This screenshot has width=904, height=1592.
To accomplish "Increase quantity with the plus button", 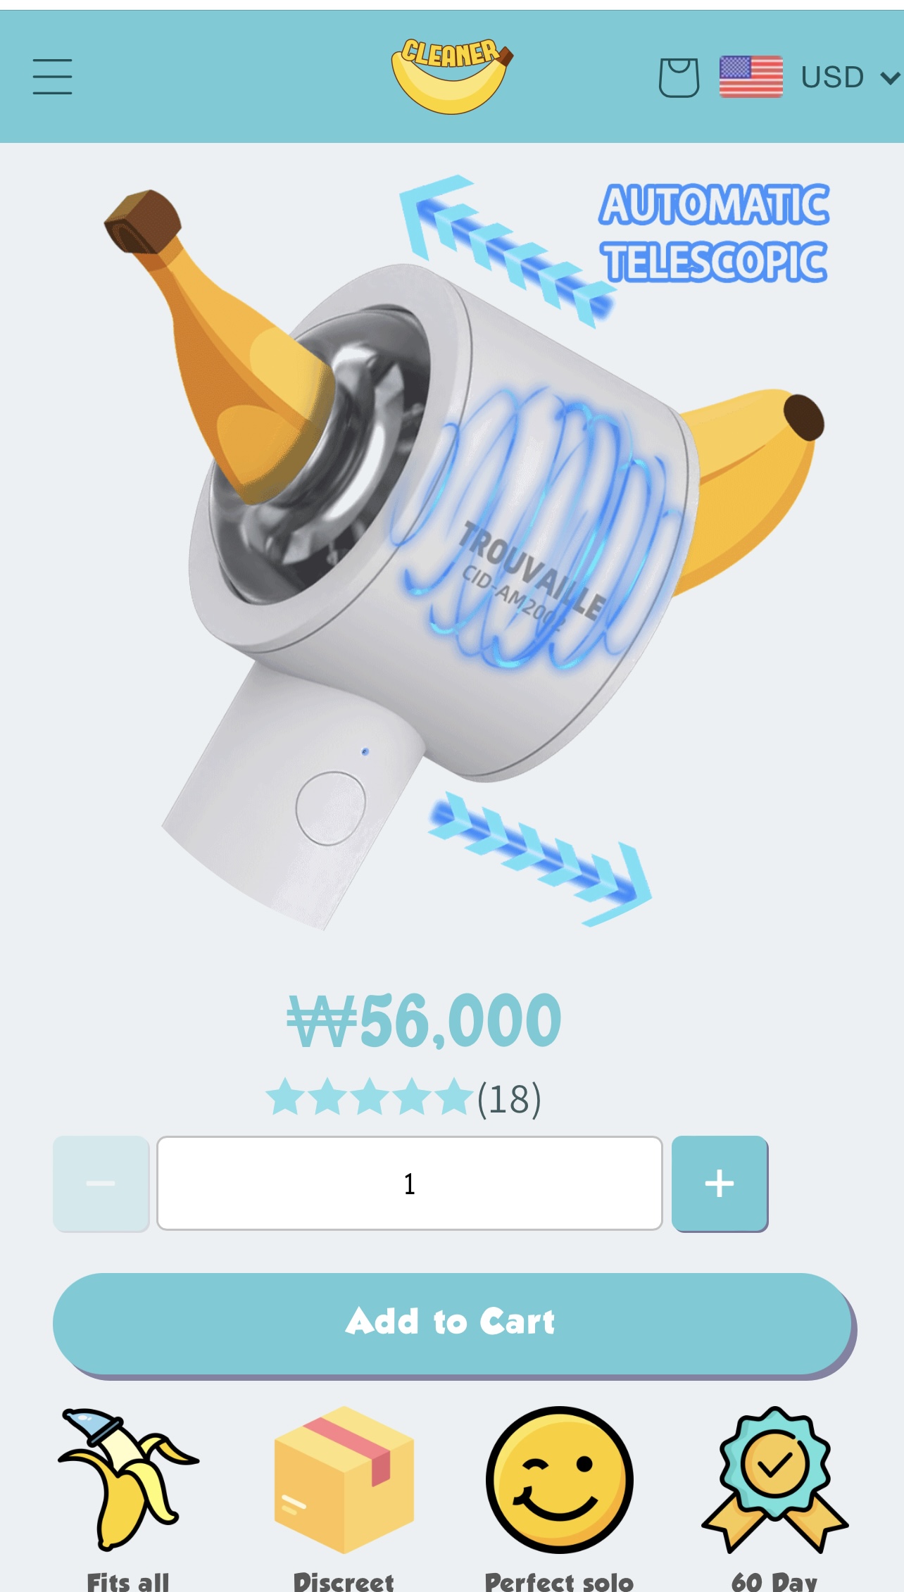I will click(x=720, y=1183).
